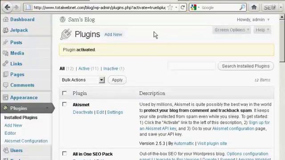Open browser home page icon
This screenshot has height=160, width=285.
pos(254,8)
